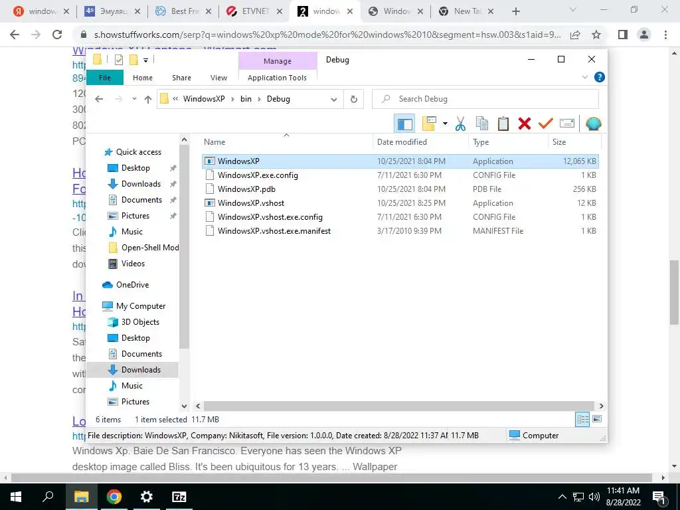Click Chrome profile avatar icon
The height and width of the screenshot is (510, 680).
pos(644,35)
